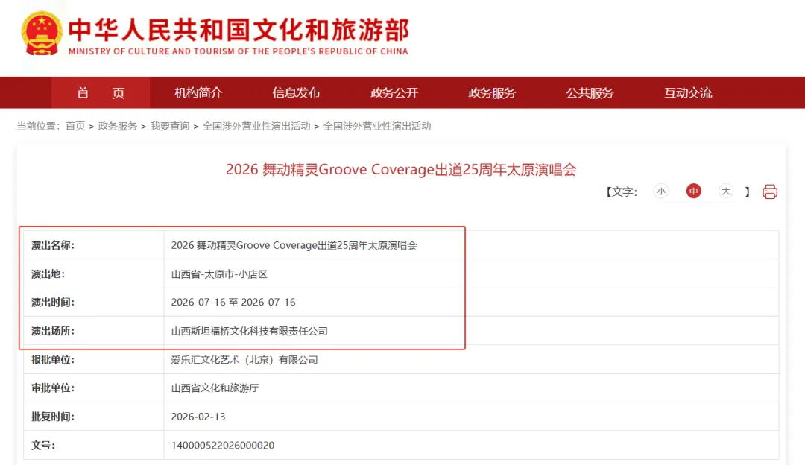The height and width of the screenshot is (465, 805).
Task: Select document number 140000522026000020
Action: (x=223, y=445)
